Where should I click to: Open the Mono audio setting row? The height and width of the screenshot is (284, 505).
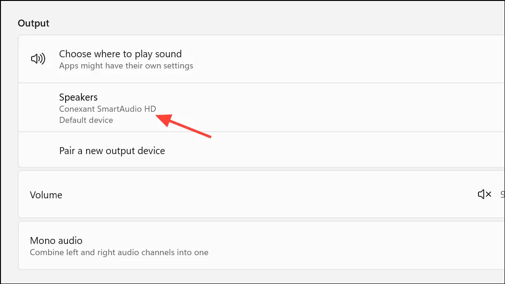pyautogui.click(x=262, y=246)
